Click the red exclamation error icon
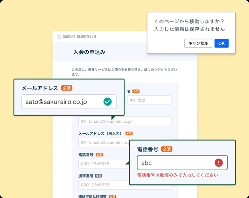The width and height of the screenshot is (249, 198). pos(219,163)
